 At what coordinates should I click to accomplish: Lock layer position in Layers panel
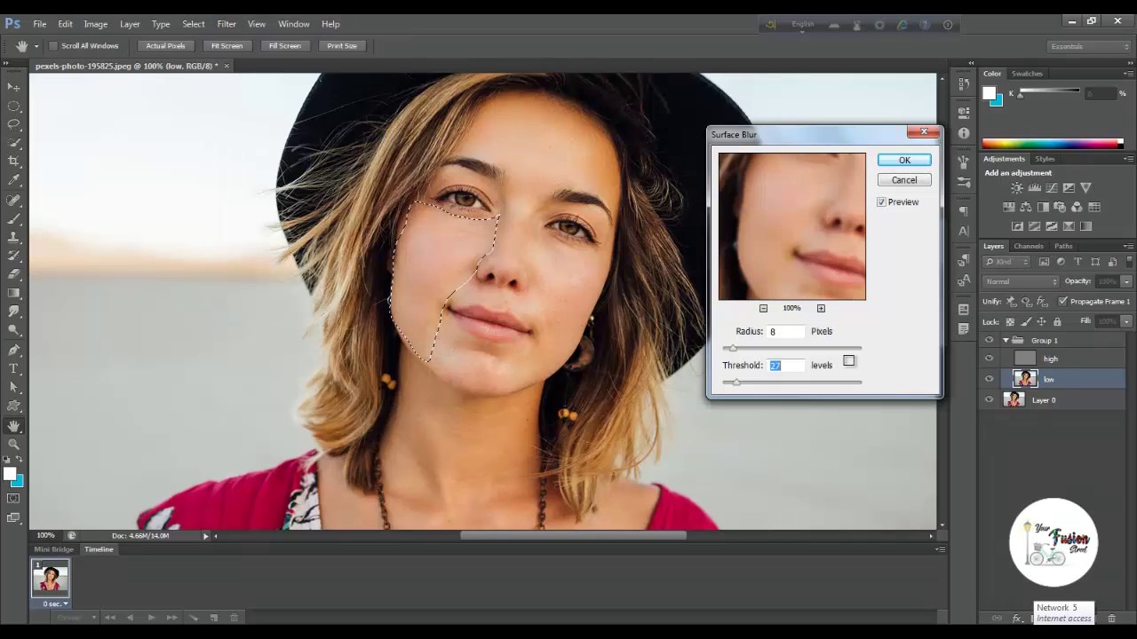(x=1041, y=321)
